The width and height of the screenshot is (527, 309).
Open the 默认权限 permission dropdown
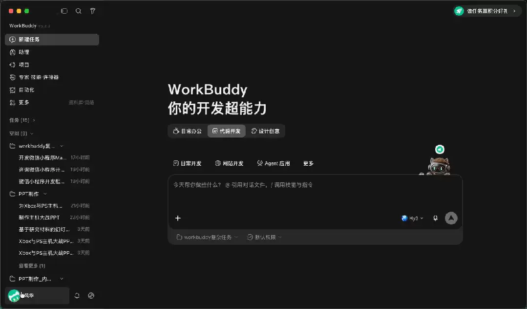265,237
